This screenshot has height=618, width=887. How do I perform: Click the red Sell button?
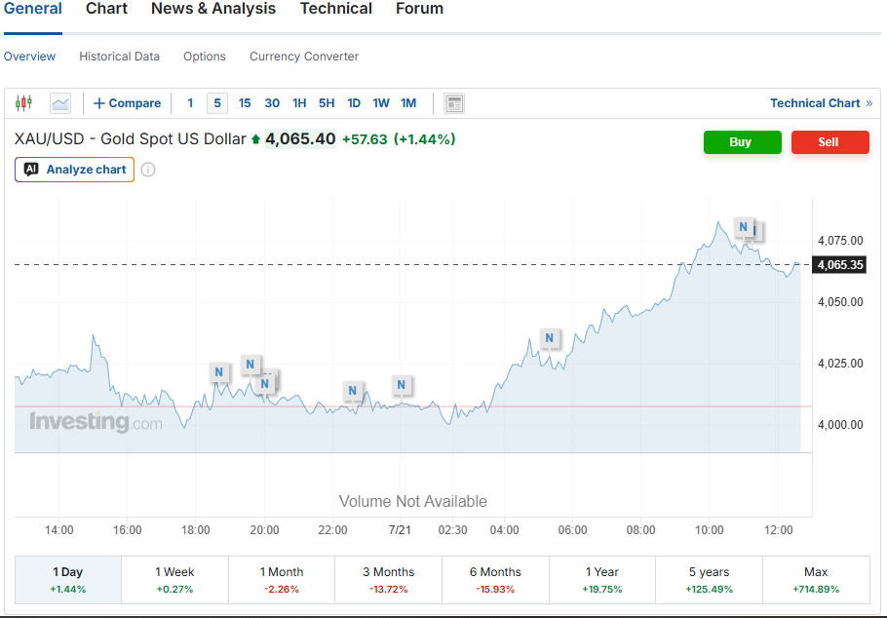click(x=829, y=142)
